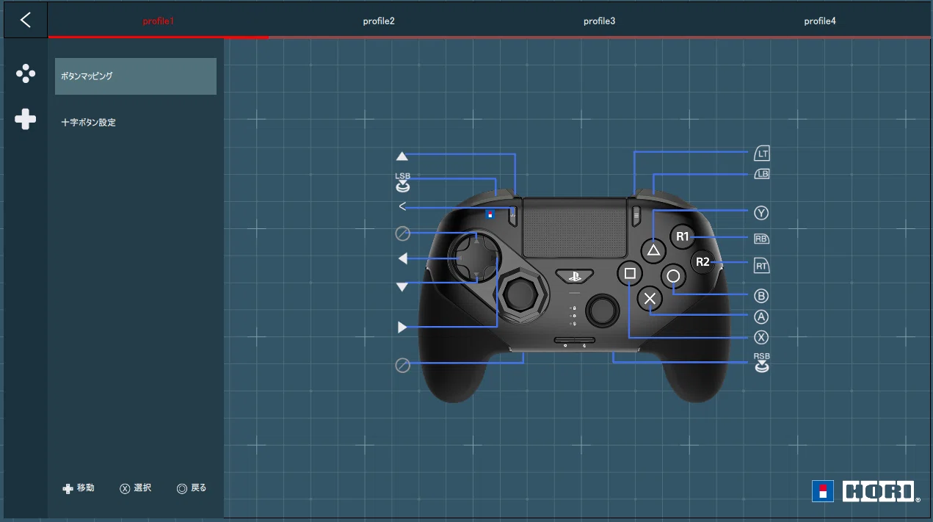The image size is (933, 522).
Task: Select ボタンマッピング menu entry
Action: tap(136, 76)
